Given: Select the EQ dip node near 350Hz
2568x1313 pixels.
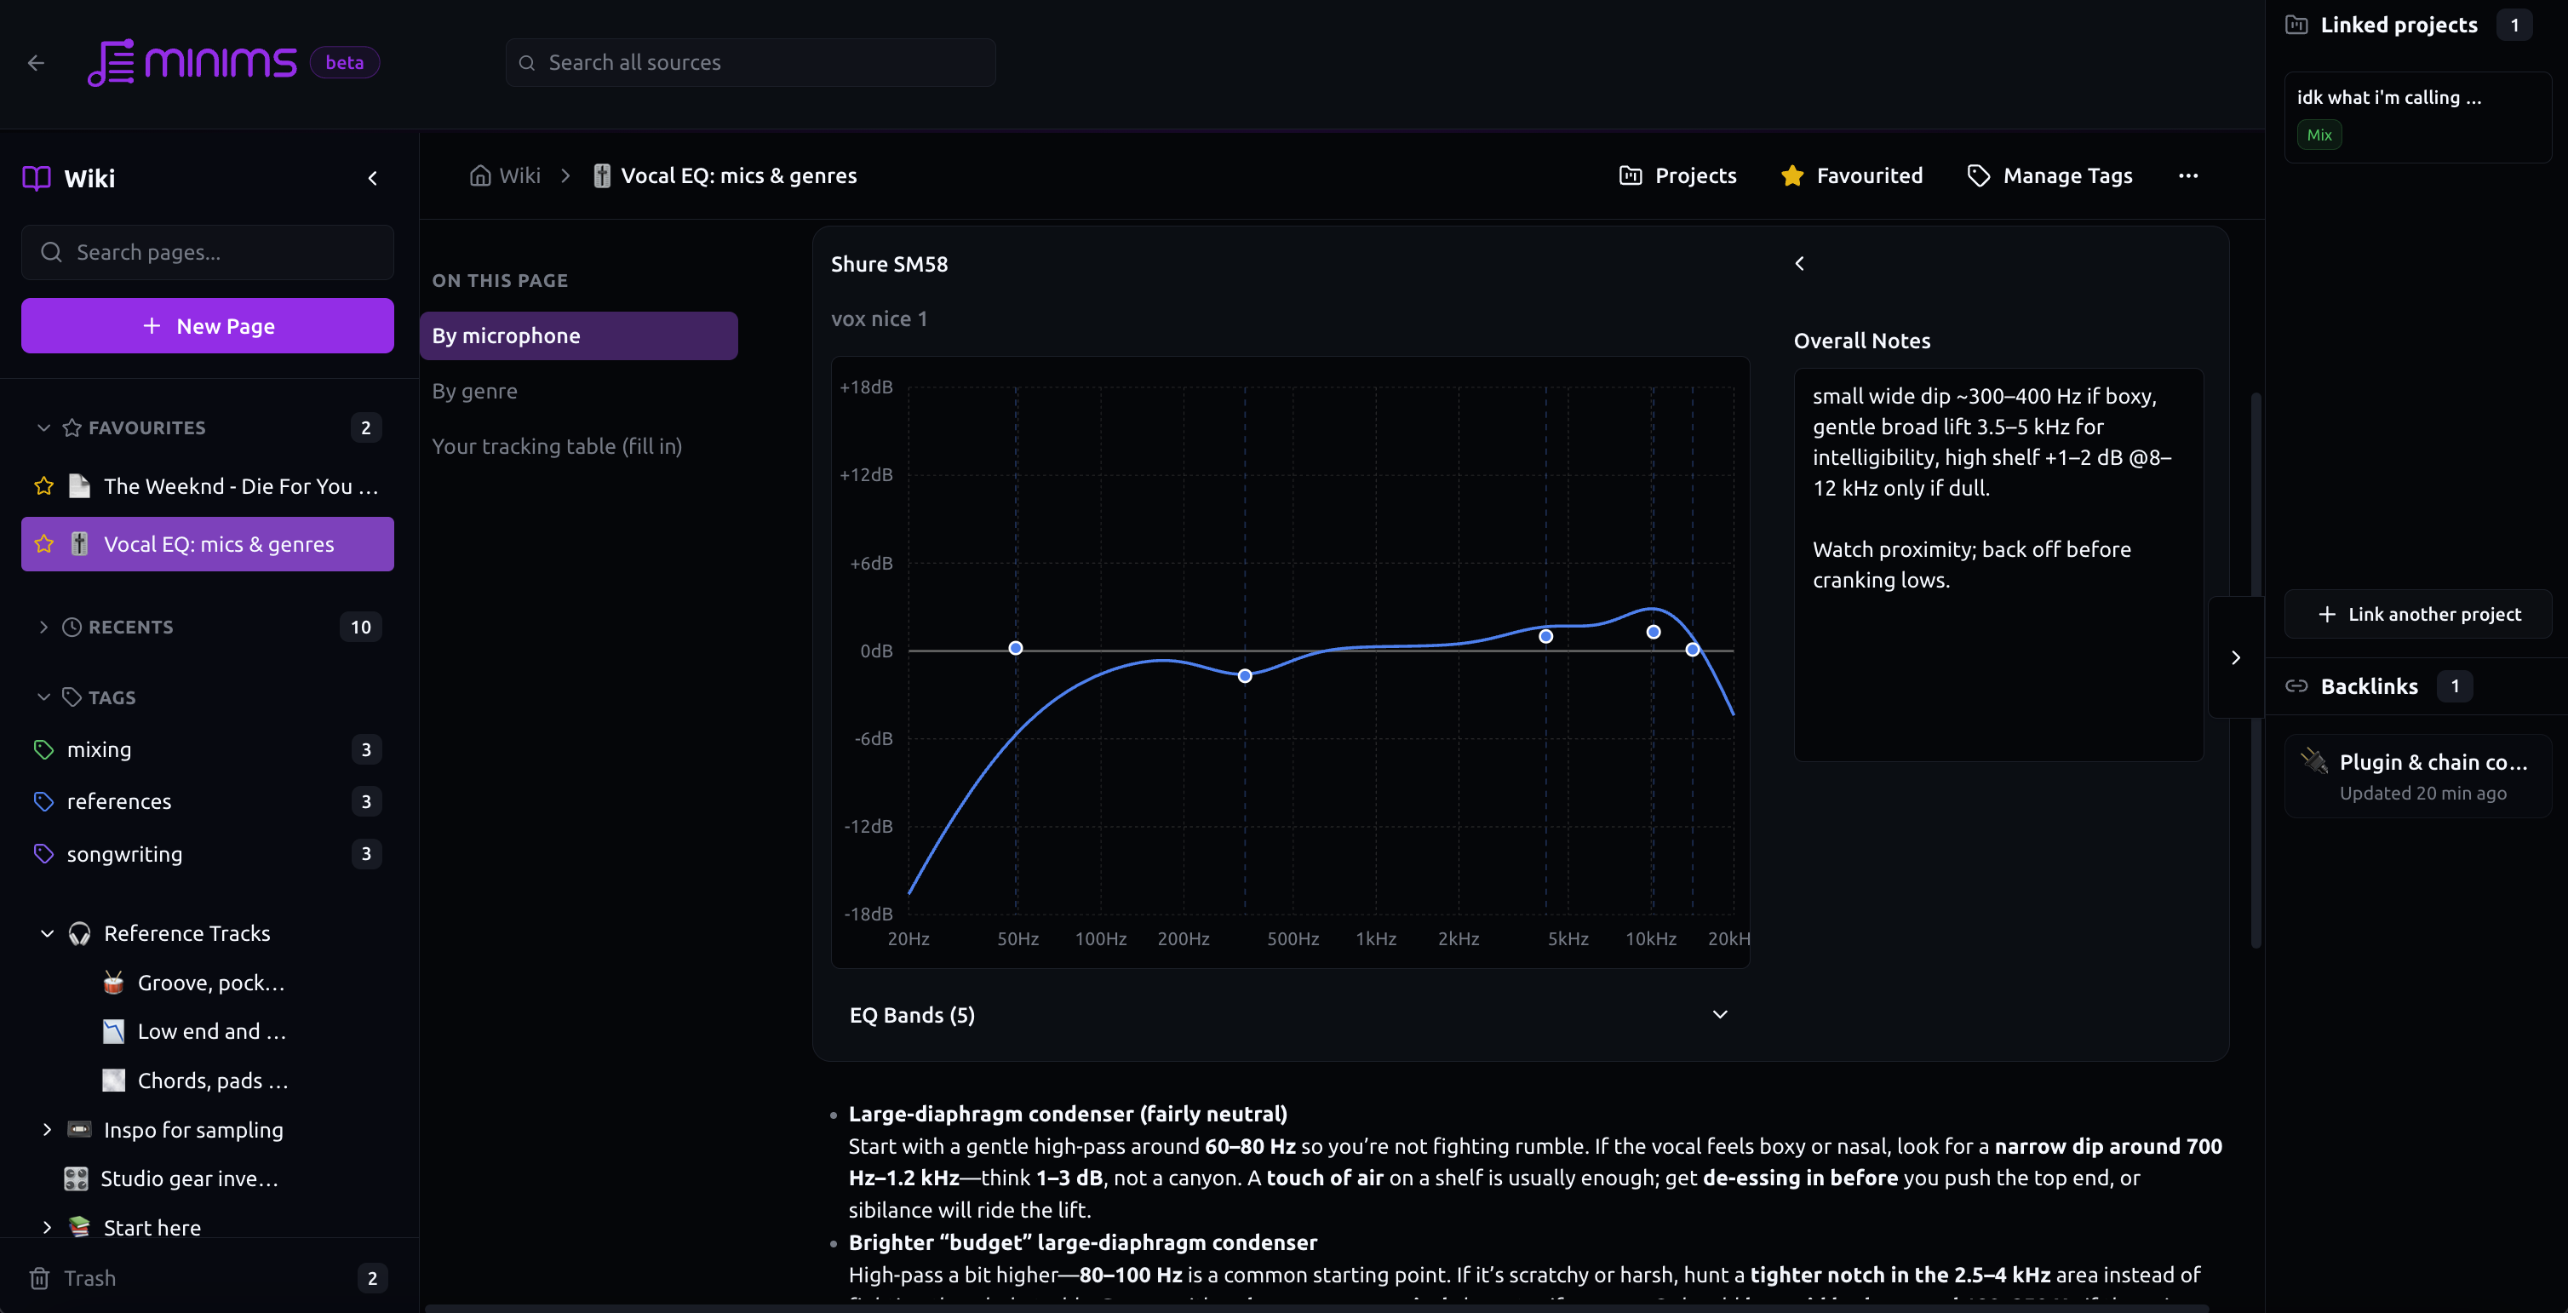Looking at the screenshot, I should (x=1245, y=676).
